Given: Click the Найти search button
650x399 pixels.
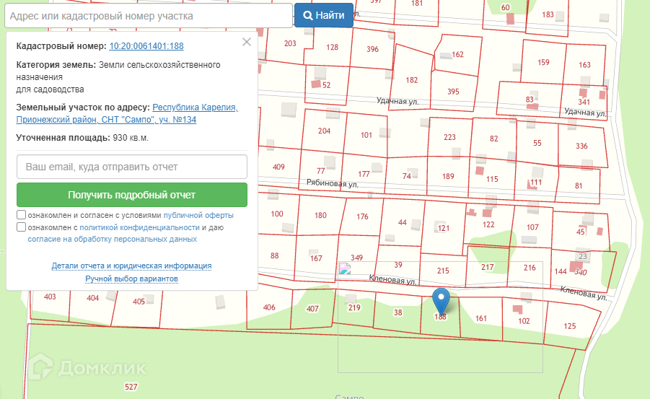Looking at the screenshot, I should tap(324, 15).
